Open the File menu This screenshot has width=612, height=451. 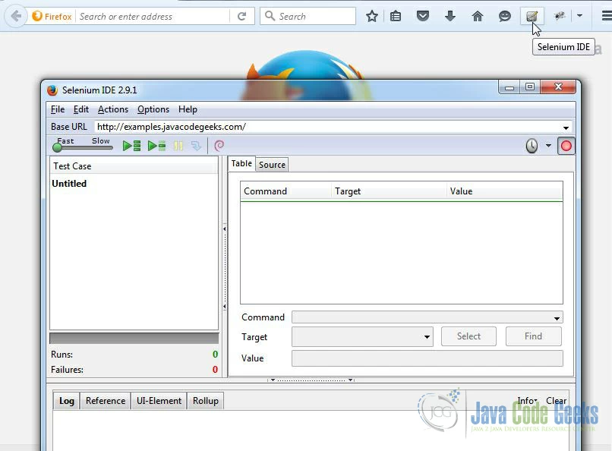point(58,109)
